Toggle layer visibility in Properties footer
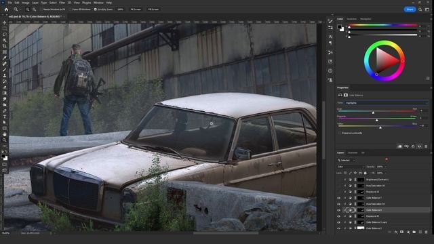434x244 pixels. (x=420, y=146)
